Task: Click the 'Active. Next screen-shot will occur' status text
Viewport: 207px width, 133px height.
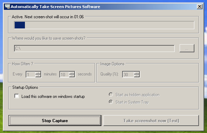Action: pos(48,17)
